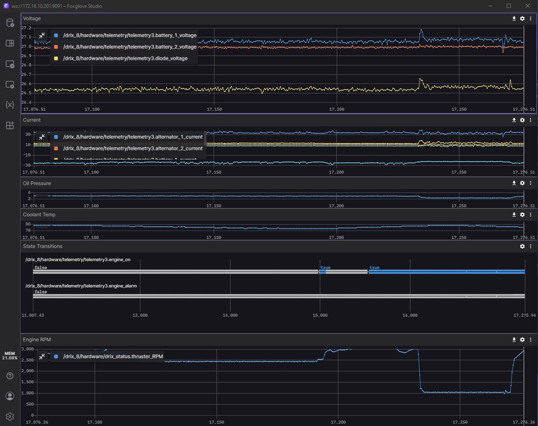
Task: Click the add panel sidebar icon
Action: (10, 64)
